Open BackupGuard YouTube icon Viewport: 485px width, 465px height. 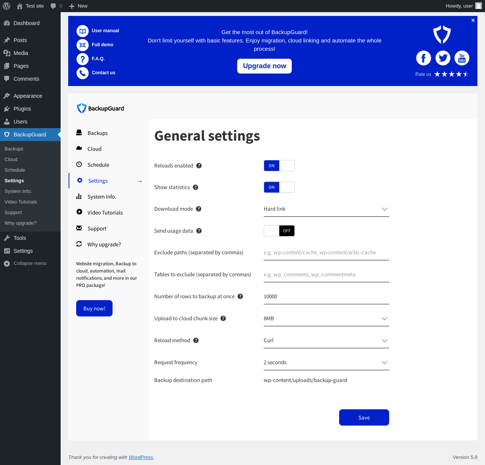462,58
